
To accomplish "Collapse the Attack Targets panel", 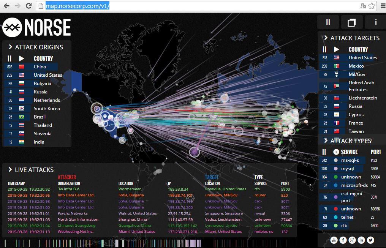I will coord(326,38).
